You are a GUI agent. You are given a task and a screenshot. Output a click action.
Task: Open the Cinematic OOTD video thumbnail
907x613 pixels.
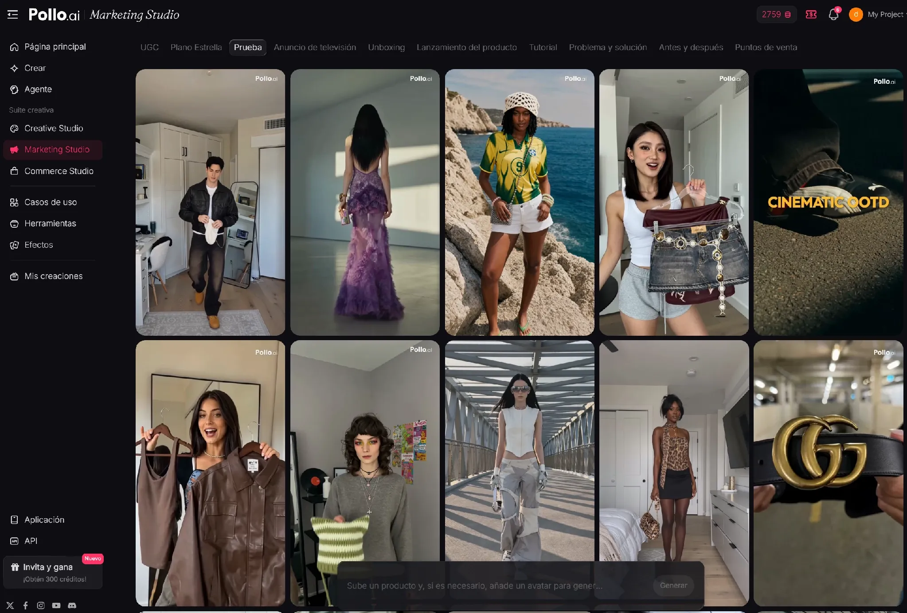point(828,202)
